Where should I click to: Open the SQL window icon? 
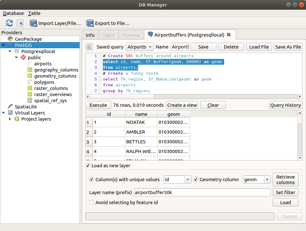(x=20, y=23)
